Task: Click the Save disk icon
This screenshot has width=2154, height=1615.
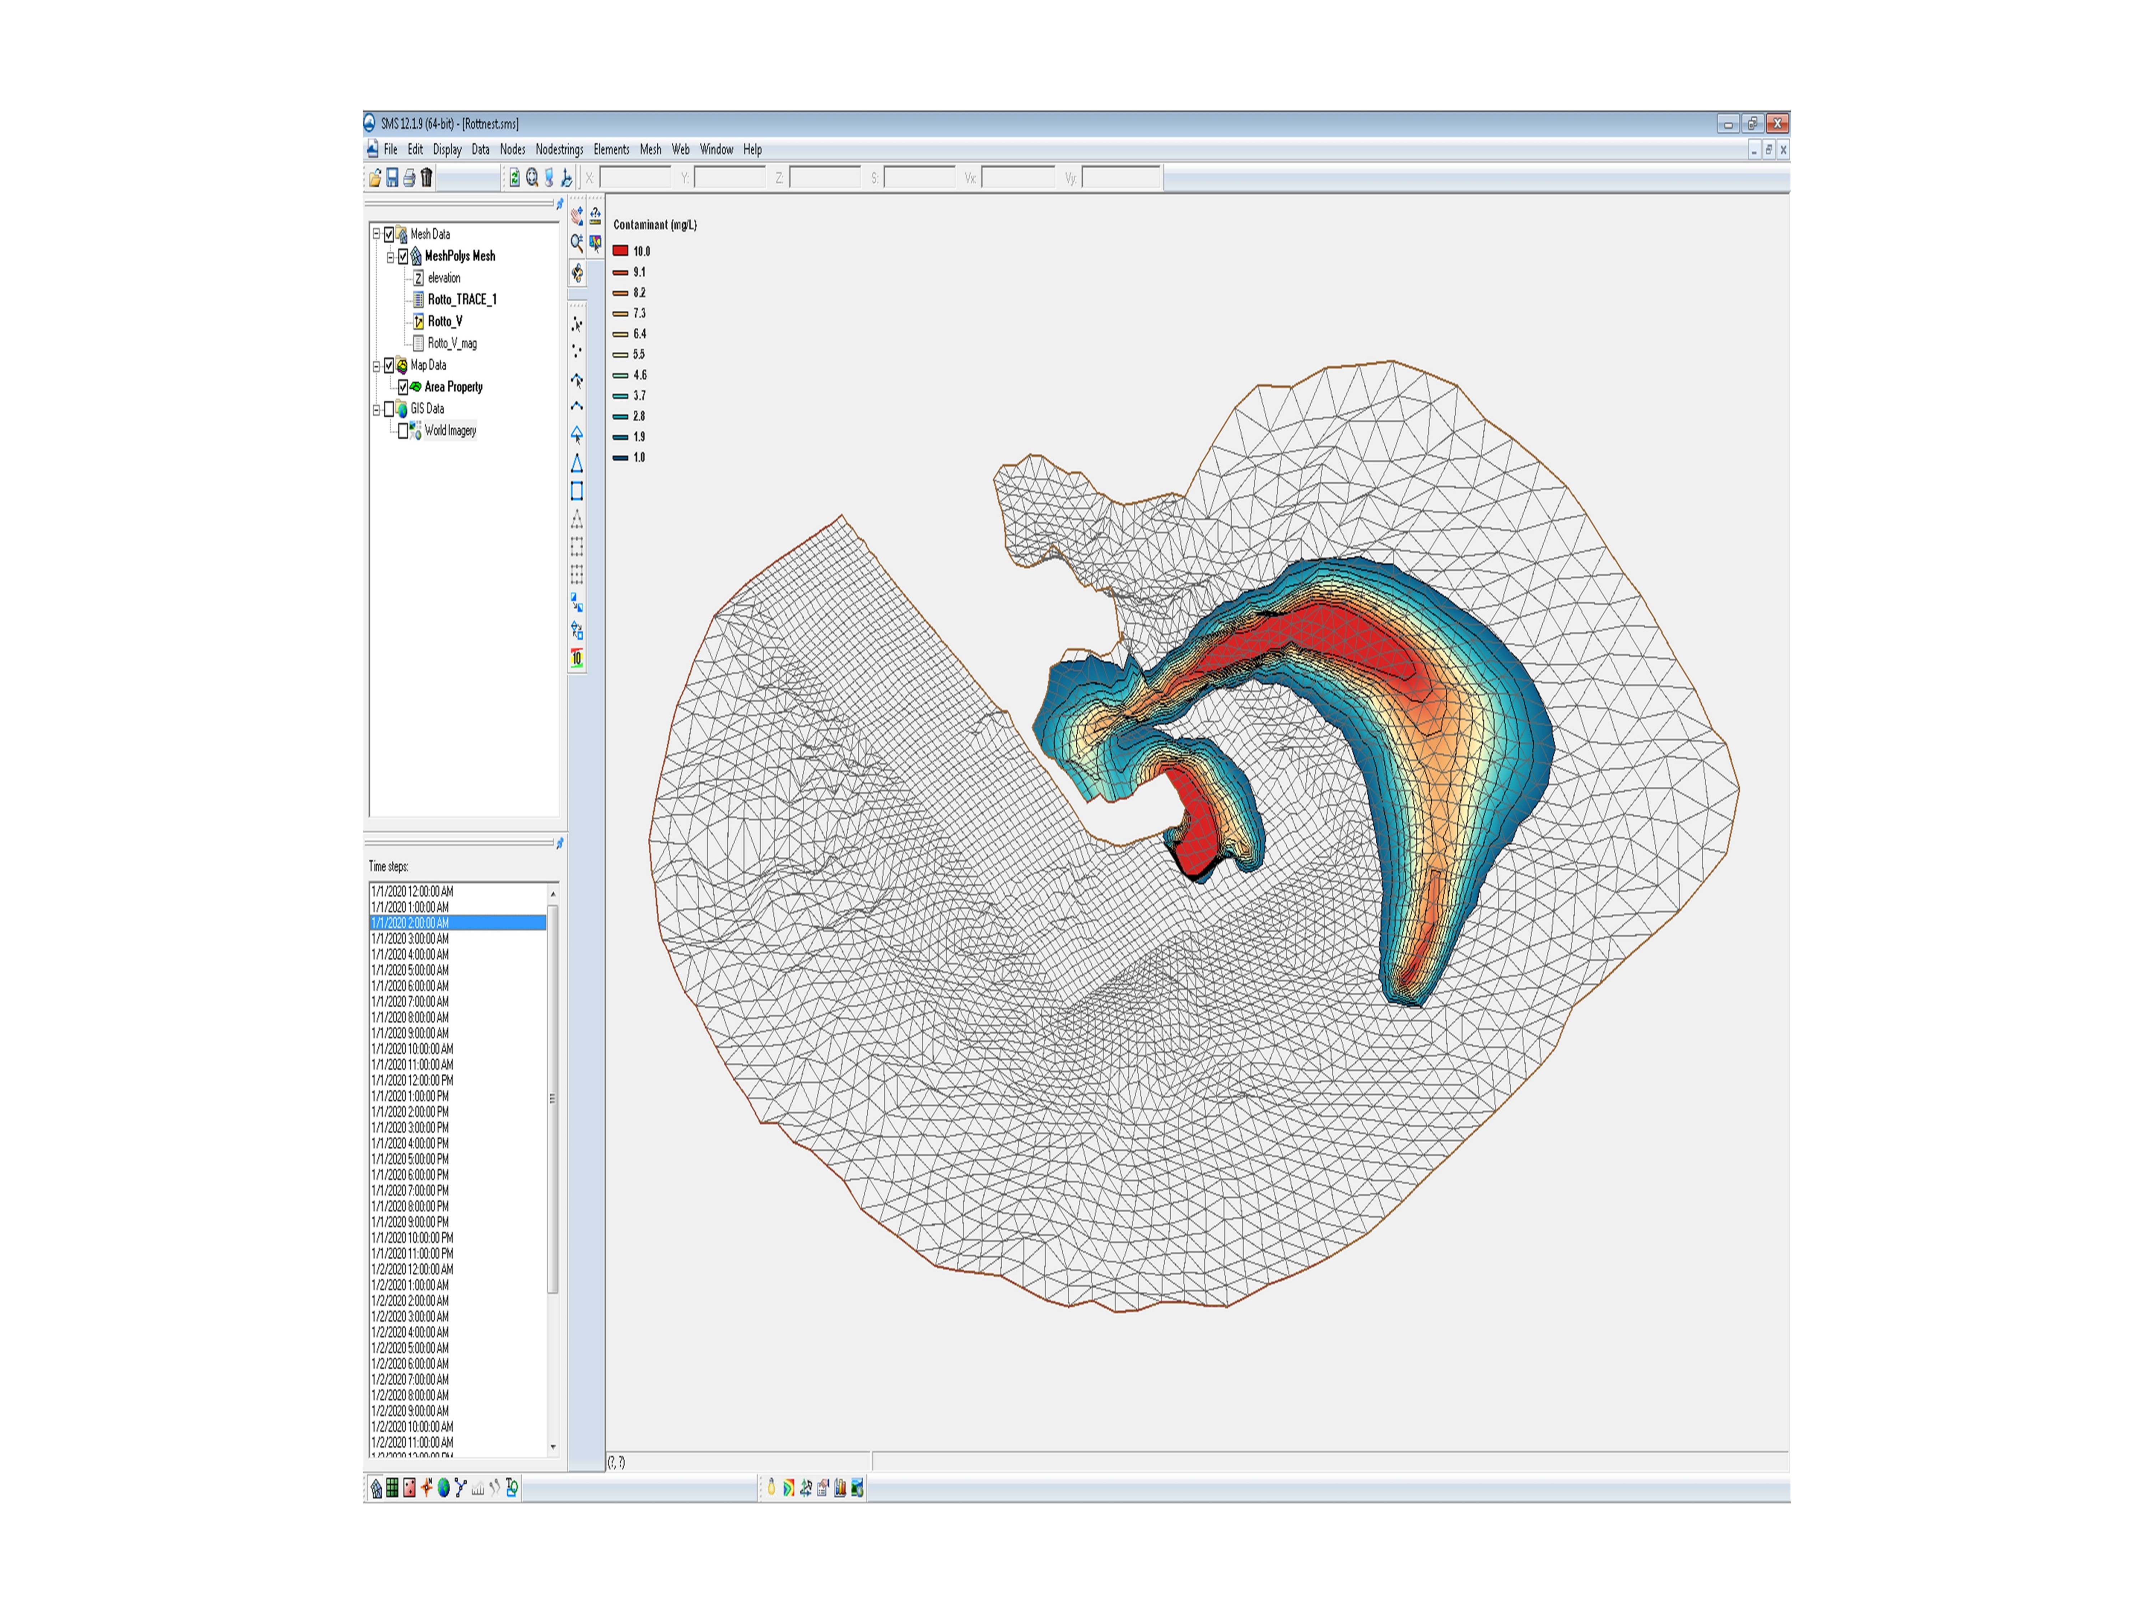Action: (392, 178)
